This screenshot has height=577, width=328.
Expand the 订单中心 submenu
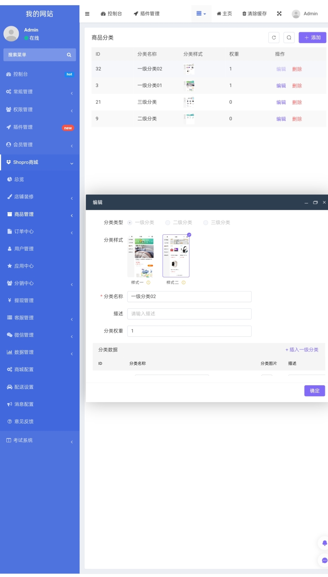(x=40, y=232)
